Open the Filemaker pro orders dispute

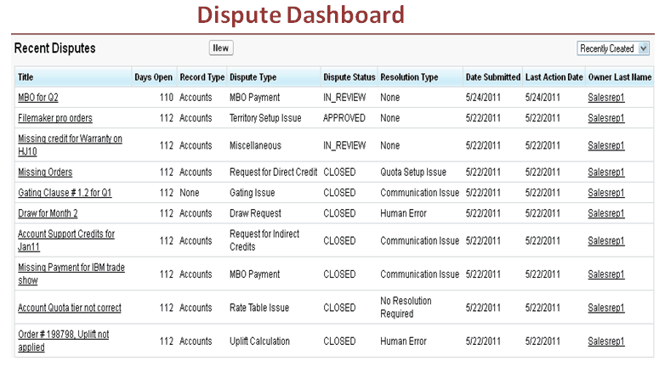pyautogui.click(x=55, y=118)
